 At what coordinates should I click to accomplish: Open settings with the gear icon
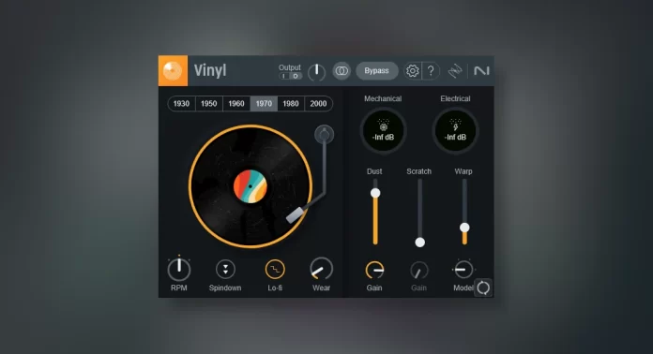point(412,71)
